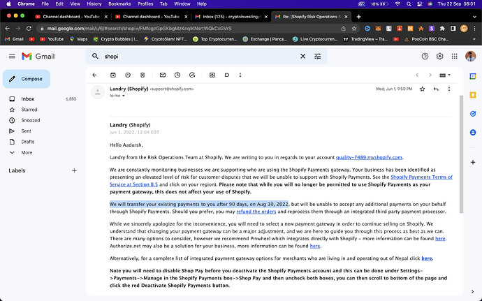Switch to first Channel dashboard tab

71,17
